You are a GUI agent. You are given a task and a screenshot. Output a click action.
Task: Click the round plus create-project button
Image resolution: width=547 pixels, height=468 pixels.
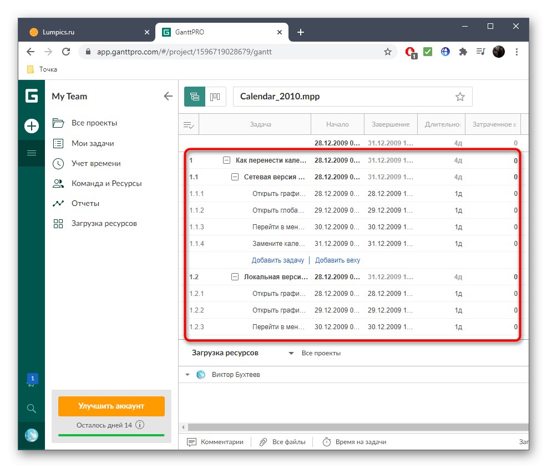click(x=32, y=126)
